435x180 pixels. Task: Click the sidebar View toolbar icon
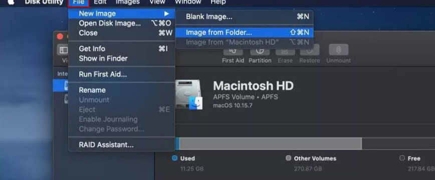coord(64,50)
